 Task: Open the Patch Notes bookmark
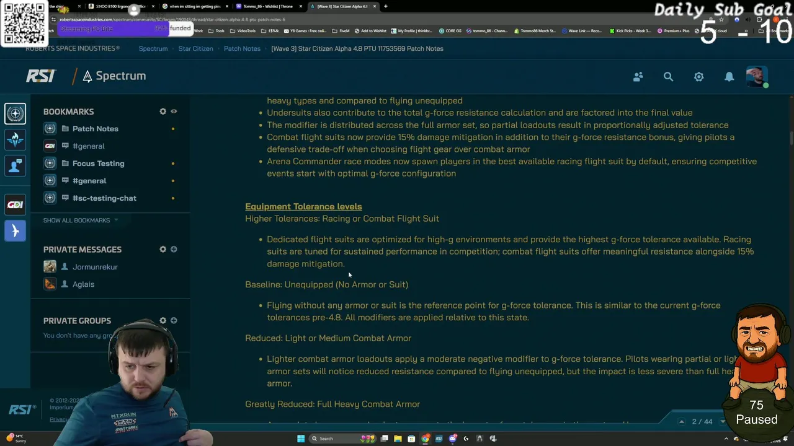[x=95, y=129]
